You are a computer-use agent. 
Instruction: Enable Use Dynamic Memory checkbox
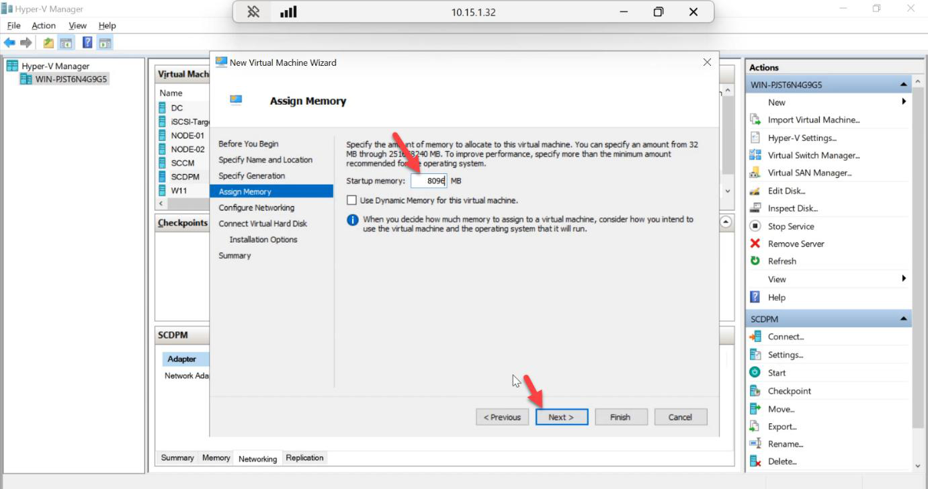[x=351, y=200]
